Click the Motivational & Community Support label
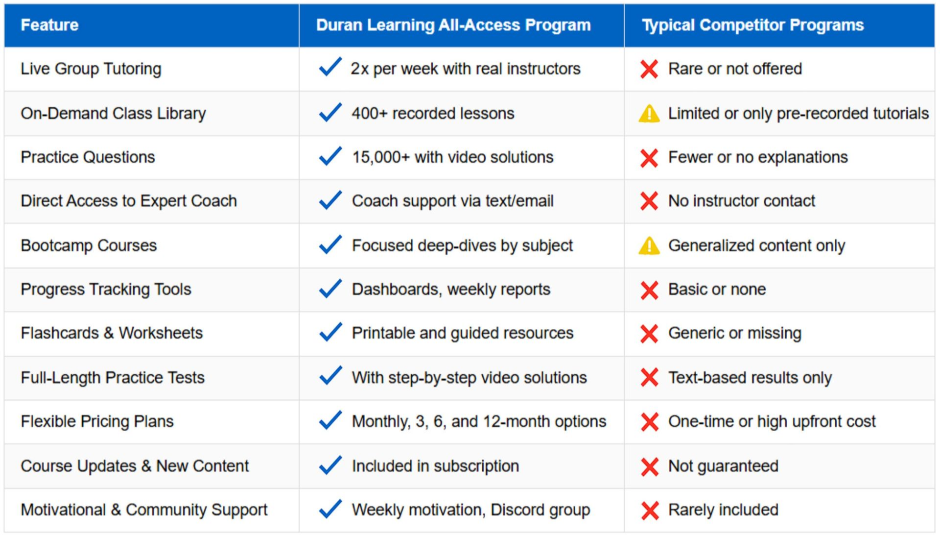The width and height of the screenshot is (940, 535). click(144, 510)
